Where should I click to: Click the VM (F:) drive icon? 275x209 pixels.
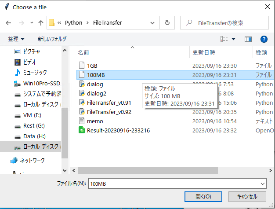pos(18,116)
